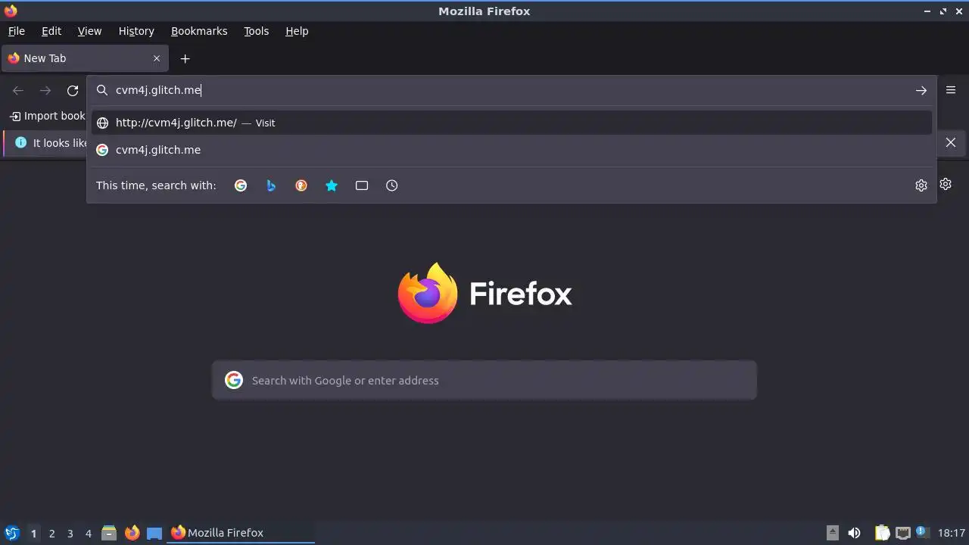Click the 18:17 clock
This screenshot has height=545, width=969.
[x=952, y=533]
